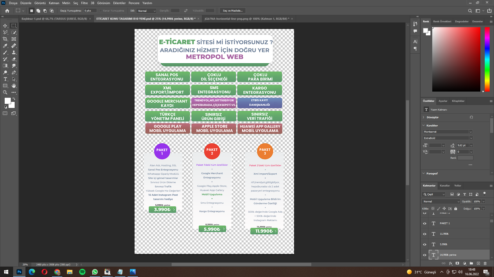Select the Pen tool
Screen dimensions: 494x277
14,72
